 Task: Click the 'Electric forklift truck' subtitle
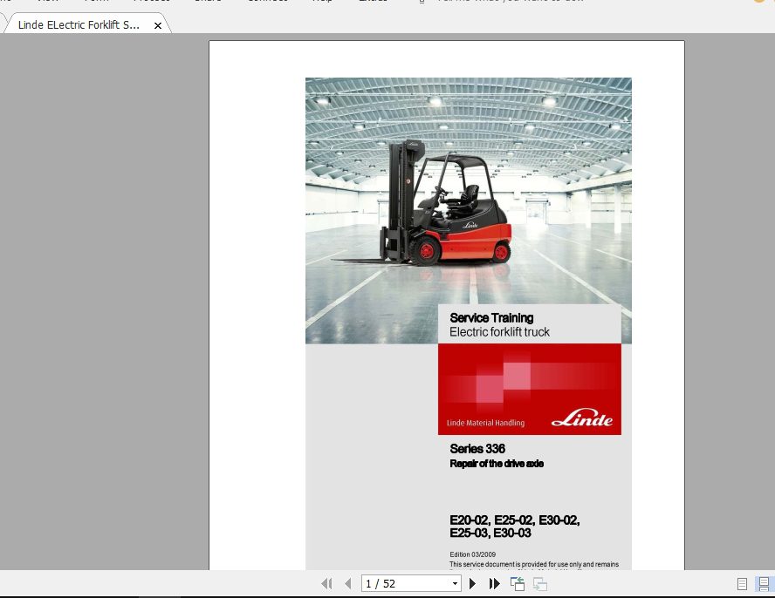(x=499, y=332)
